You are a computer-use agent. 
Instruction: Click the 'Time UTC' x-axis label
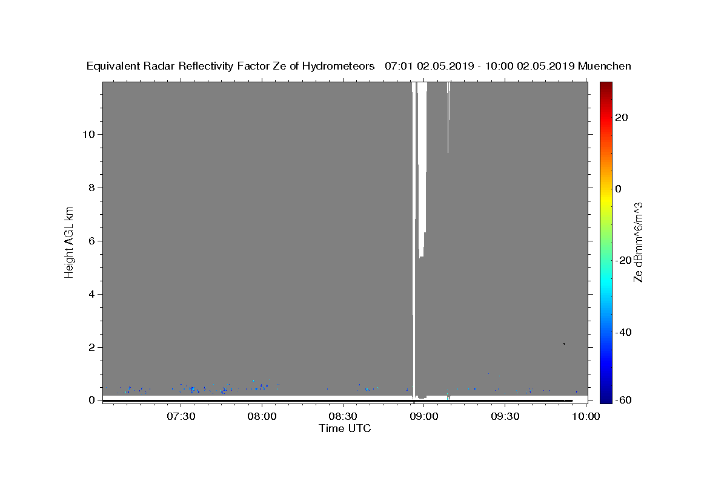[345, 428]
